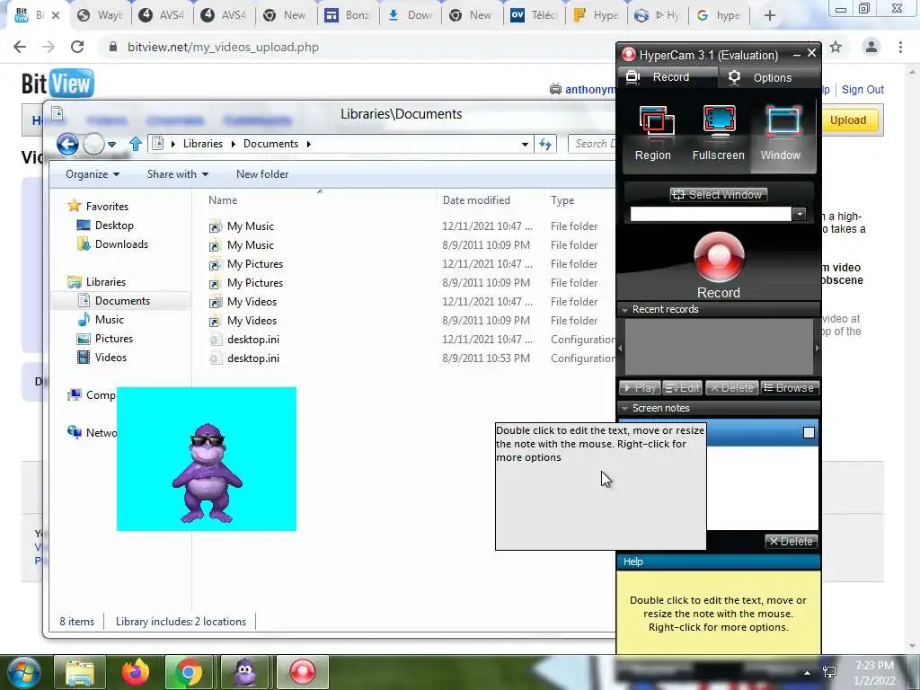Go up one folder level in Explorer
920x690 pixels.
136,144
